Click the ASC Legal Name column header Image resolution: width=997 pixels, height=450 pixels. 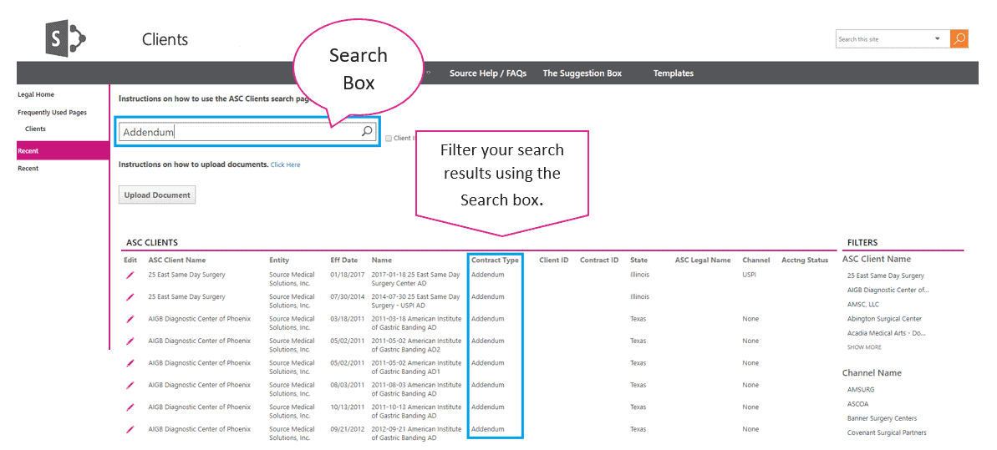(703, 260)
